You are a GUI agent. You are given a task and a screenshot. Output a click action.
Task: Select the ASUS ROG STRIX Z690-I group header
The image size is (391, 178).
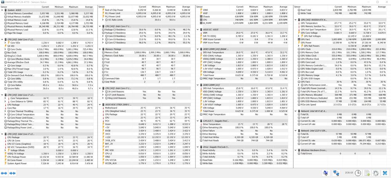[145, 104]
